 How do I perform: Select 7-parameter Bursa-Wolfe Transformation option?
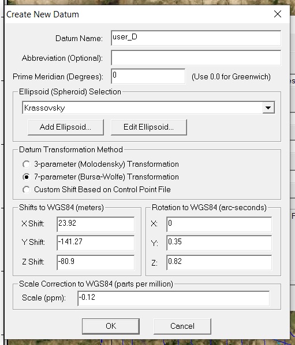click(x=27, y=177)
